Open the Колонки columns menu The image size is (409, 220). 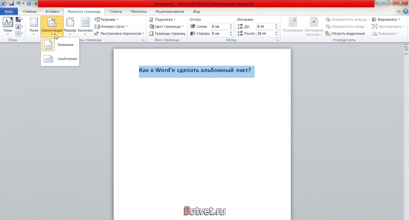[x=85, y=26]
